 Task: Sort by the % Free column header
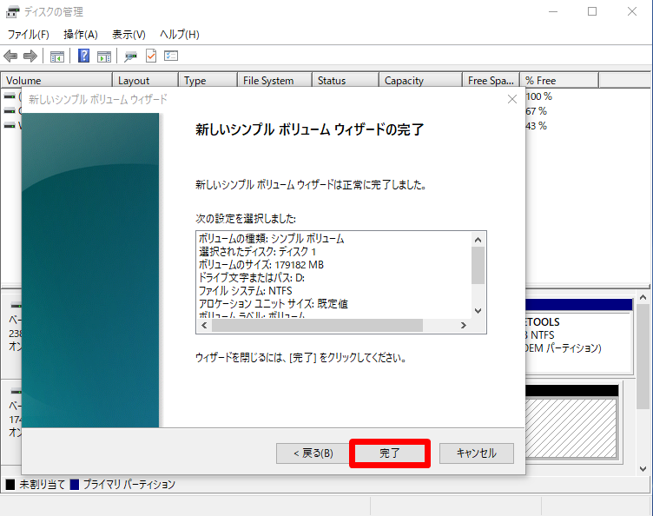click(559, 81)
